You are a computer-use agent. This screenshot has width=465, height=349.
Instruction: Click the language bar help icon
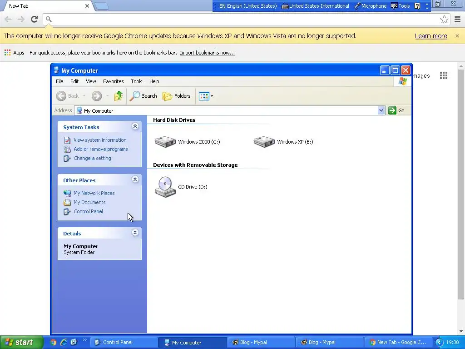click(417, 6)
